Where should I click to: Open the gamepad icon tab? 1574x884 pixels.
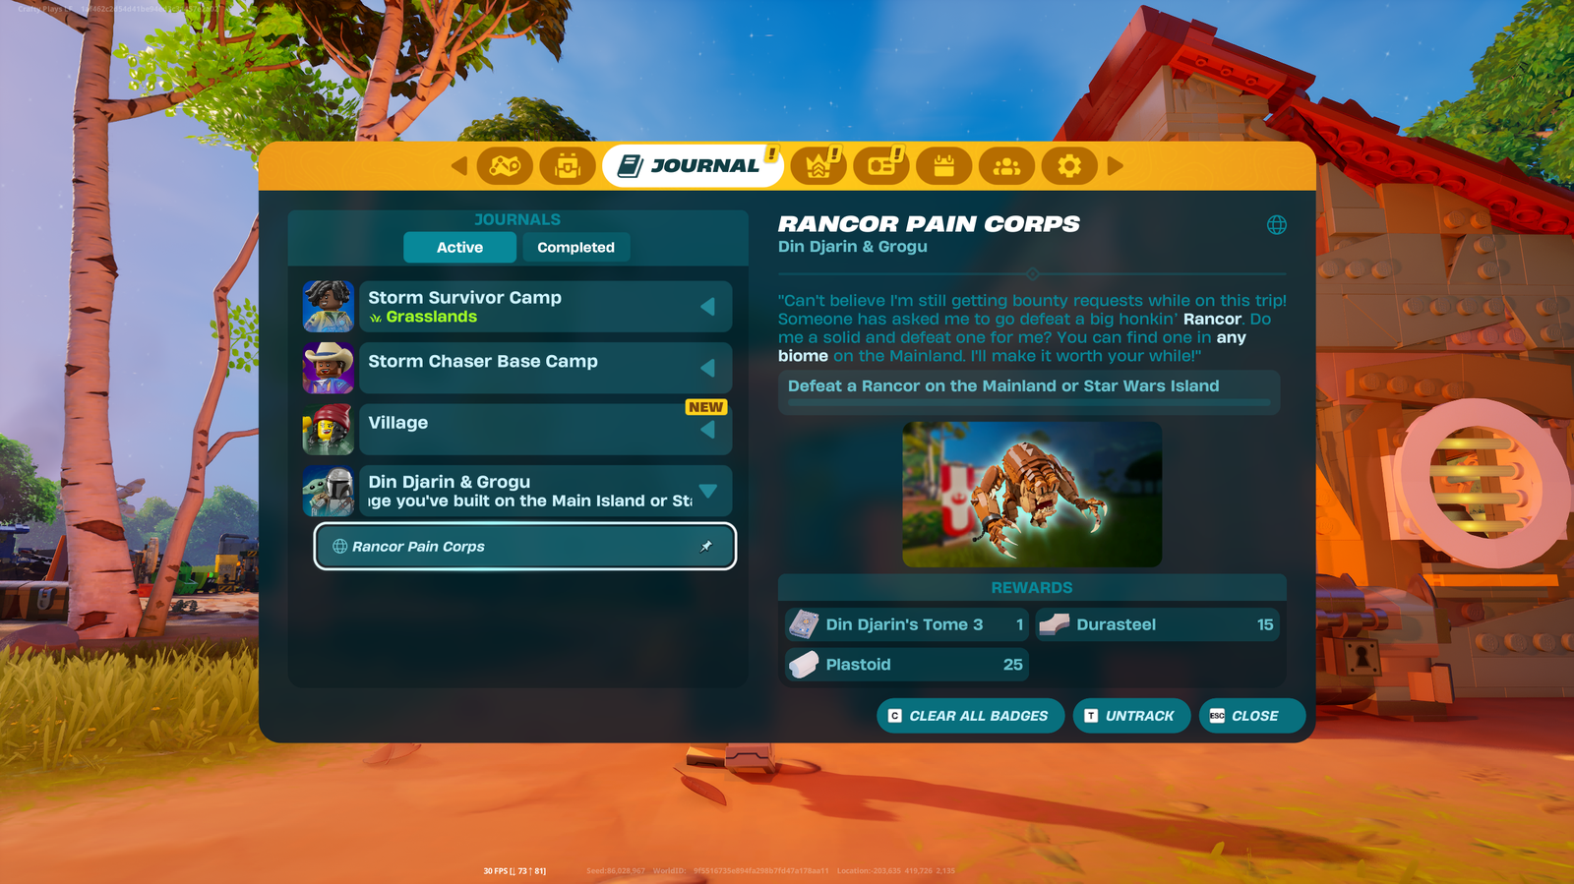(505, 166)
